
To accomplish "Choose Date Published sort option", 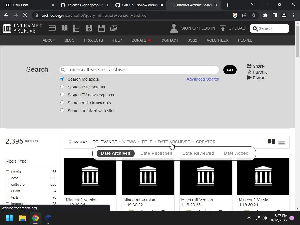I will 156,153.
